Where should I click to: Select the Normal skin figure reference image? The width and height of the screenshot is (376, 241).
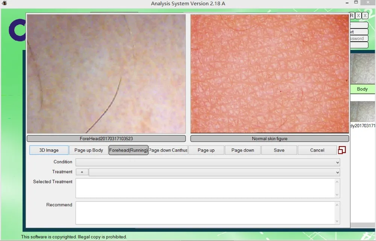(270, 74)
